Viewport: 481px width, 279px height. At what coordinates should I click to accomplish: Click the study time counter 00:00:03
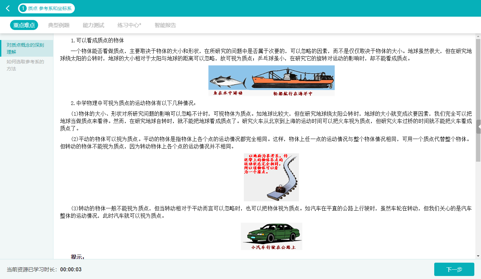click(x=71, y=269)
